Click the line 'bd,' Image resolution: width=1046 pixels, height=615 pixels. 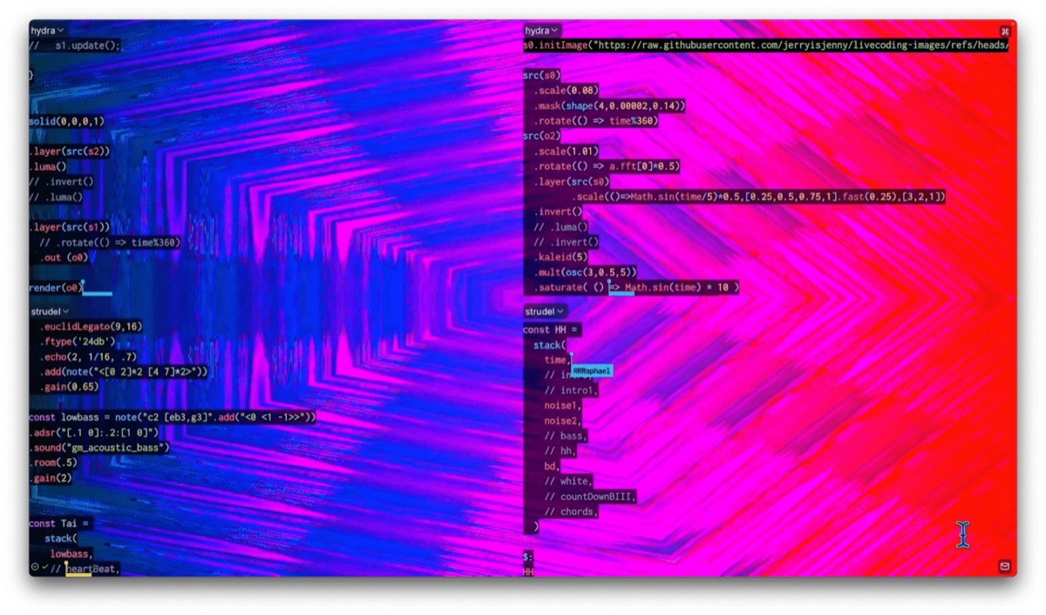552,466
